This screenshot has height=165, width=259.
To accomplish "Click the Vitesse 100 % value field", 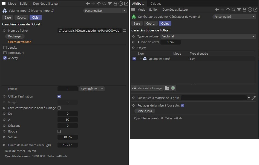I will coord(67,137).
